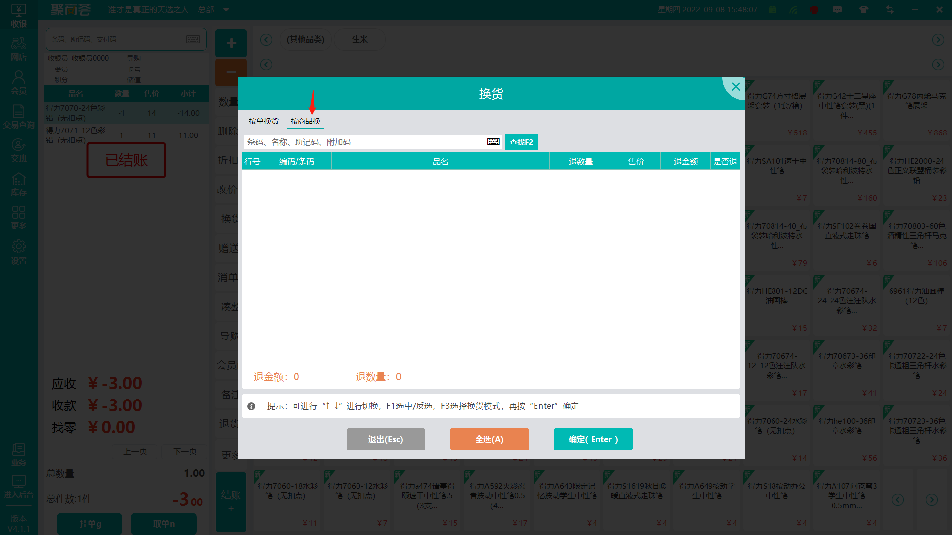Open the 网店 online store sidebar icon
The image size is (952, 535).
tap(19, 49)
